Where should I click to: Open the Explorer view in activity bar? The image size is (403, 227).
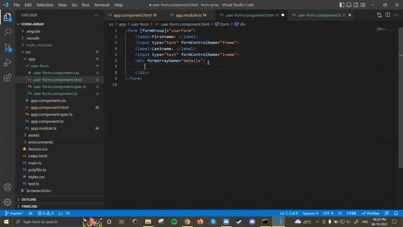[x=8, y=18]
